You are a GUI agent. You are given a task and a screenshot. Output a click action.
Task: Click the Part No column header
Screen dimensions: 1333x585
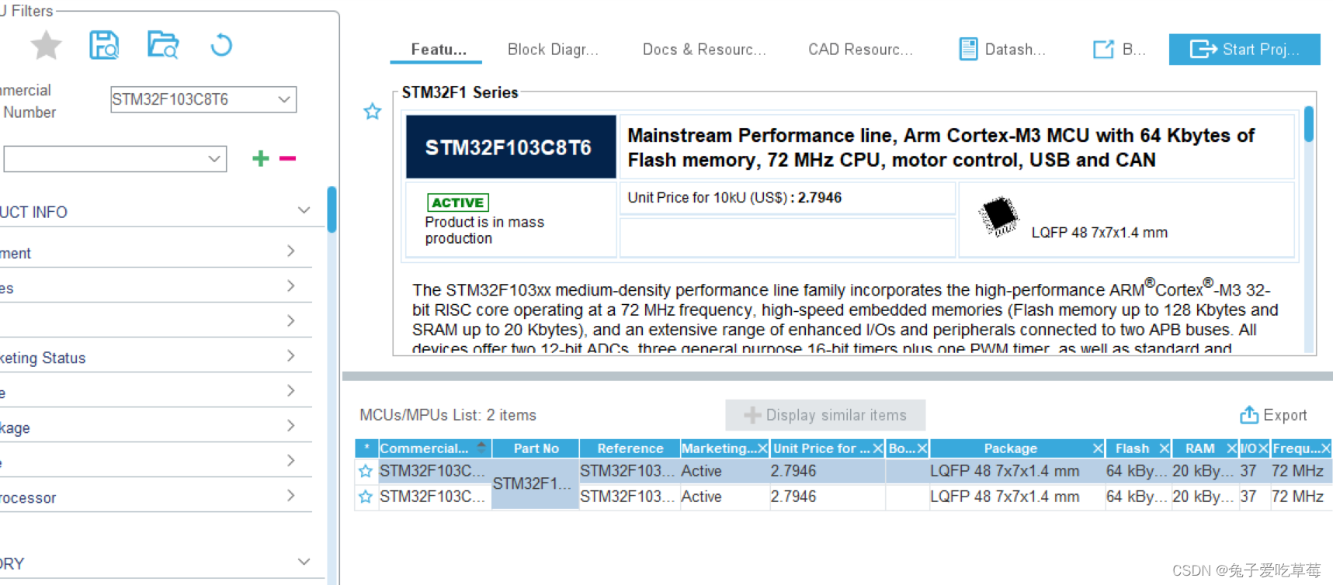[x=536, y=448]
